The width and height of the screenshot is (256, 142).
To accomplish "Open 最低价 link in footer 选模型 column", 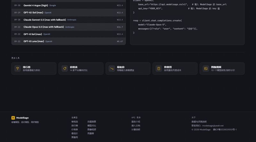I will (75, 133).
